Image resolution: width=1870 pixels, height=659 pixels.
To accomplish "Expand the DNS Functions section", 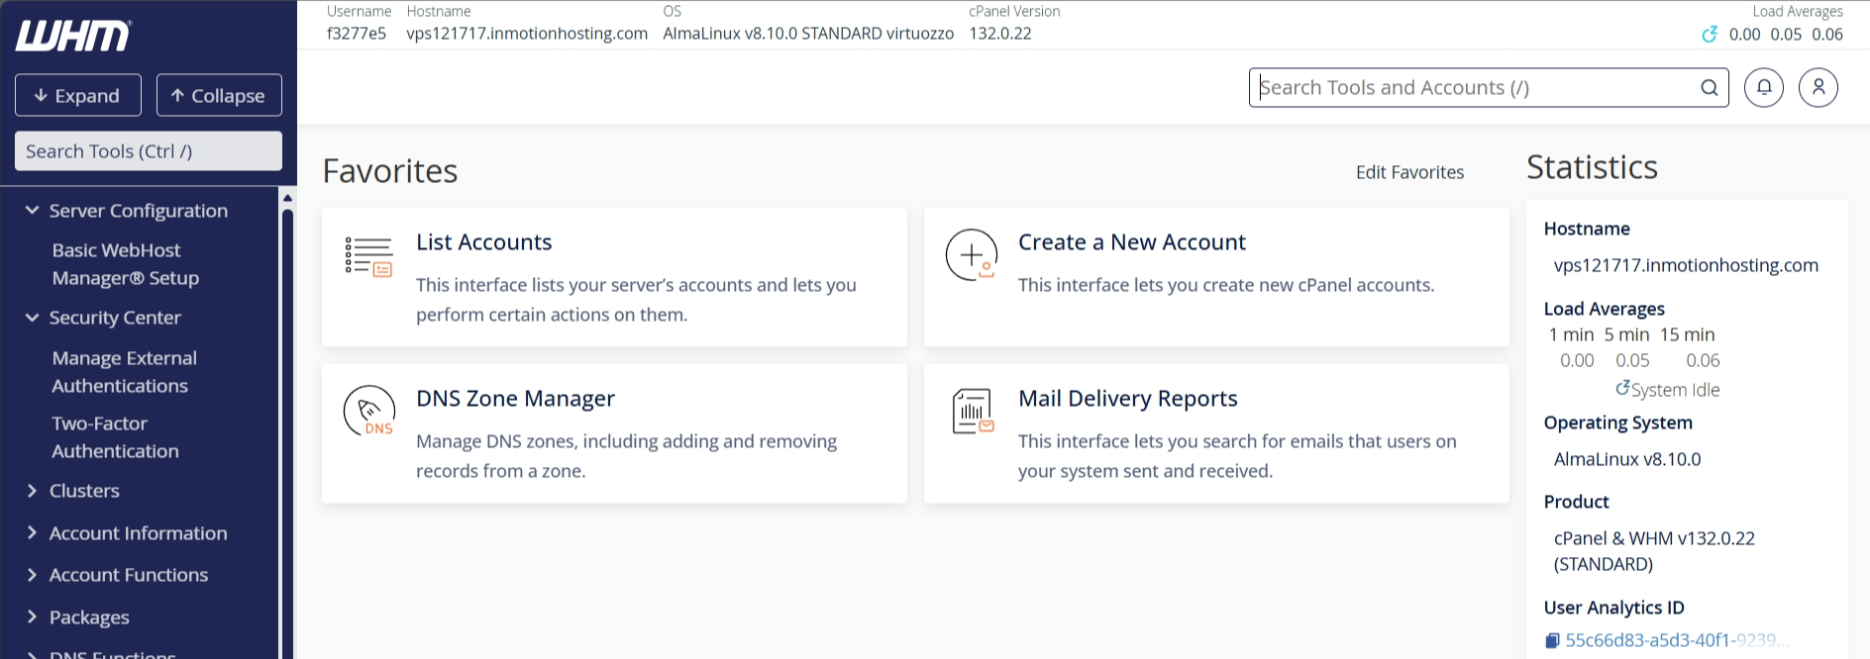I will 32,654.
